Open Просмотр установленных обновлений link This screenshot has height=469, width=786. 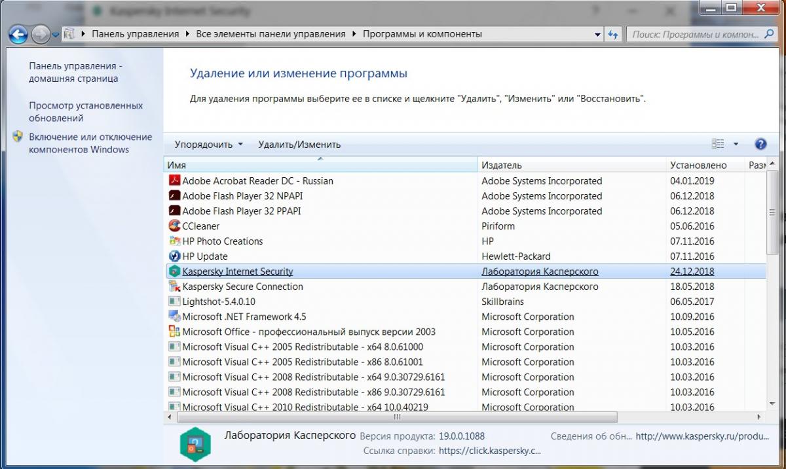point(85,112)
